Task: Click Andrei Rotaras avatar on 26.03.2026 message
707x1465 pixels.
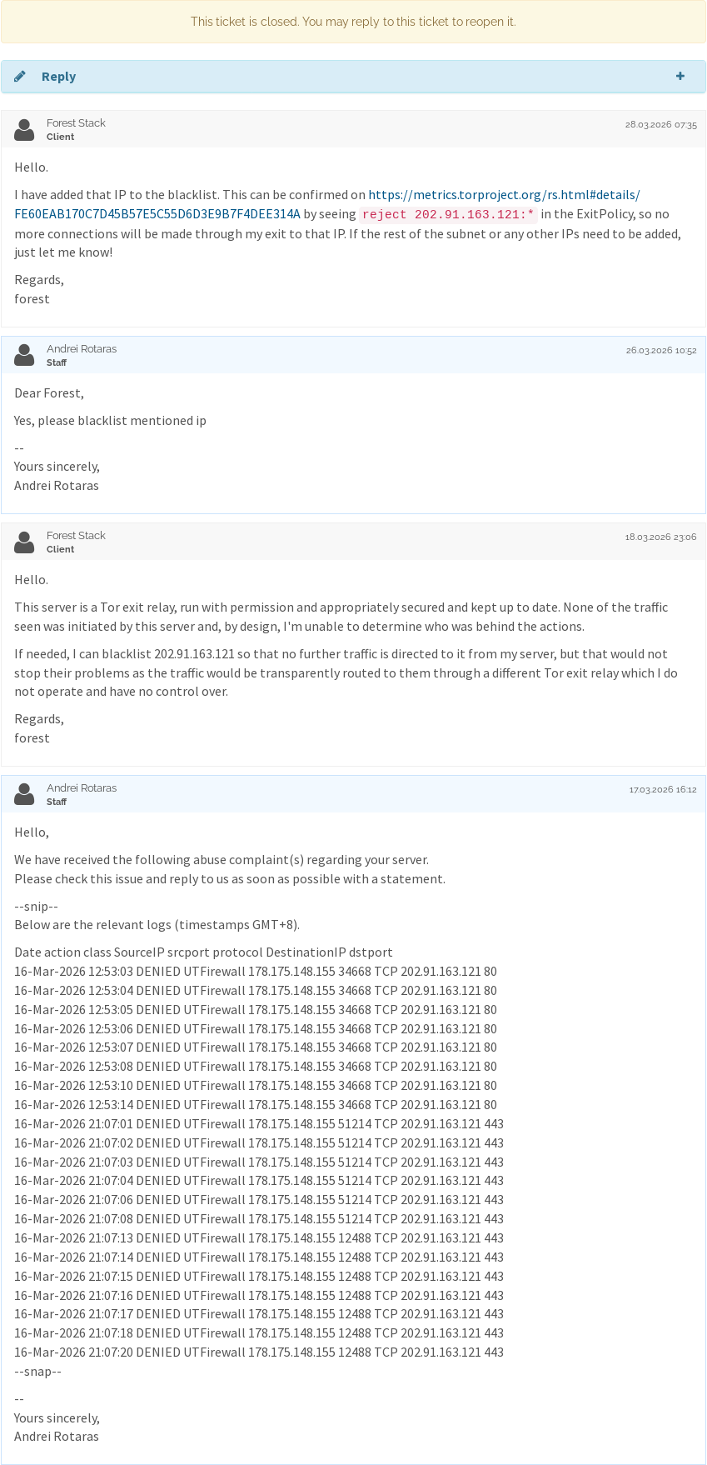Action: [24, 355]
